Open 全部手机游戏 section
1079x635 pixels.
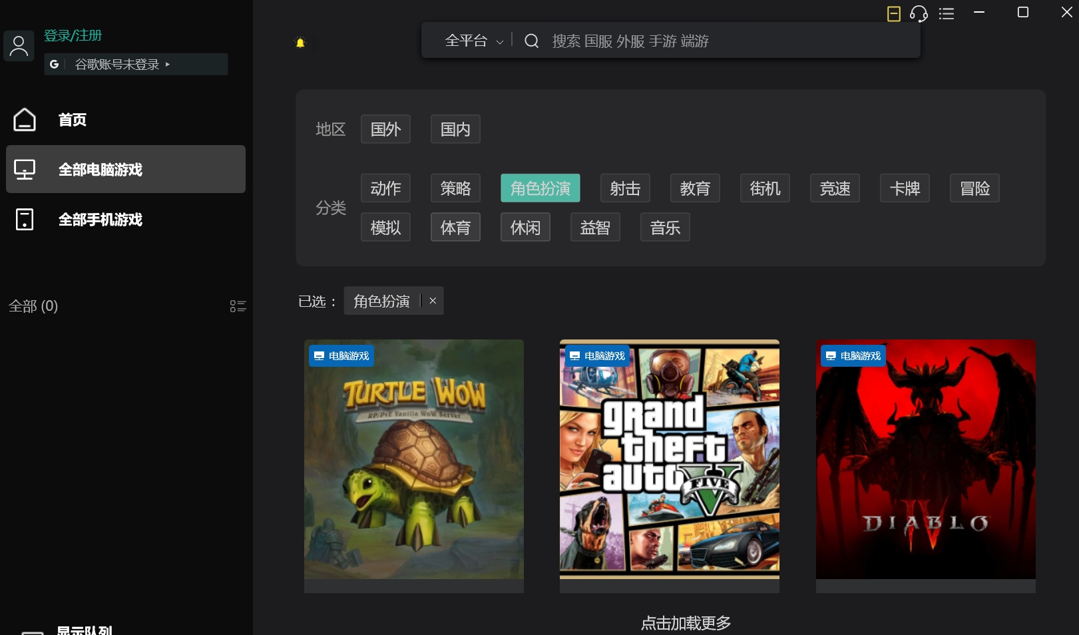(x=126, y=220)
